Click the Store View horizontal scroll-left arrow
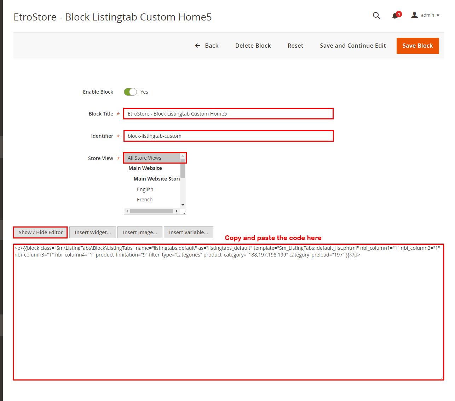 tap(127, 211)
